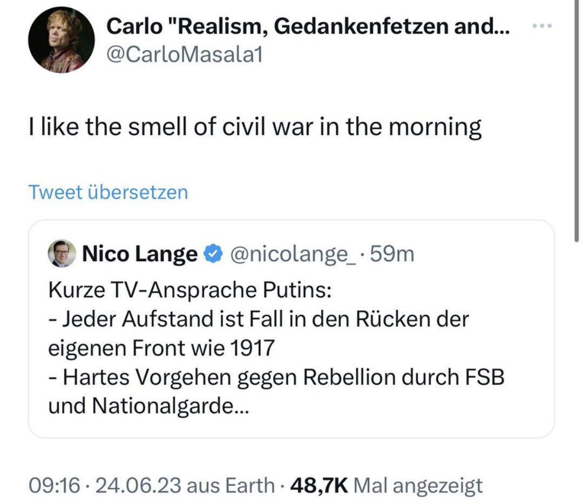583x504 pixels.
Task: Click the @nicolange_ handle
Action: click(x=293, y=253)
